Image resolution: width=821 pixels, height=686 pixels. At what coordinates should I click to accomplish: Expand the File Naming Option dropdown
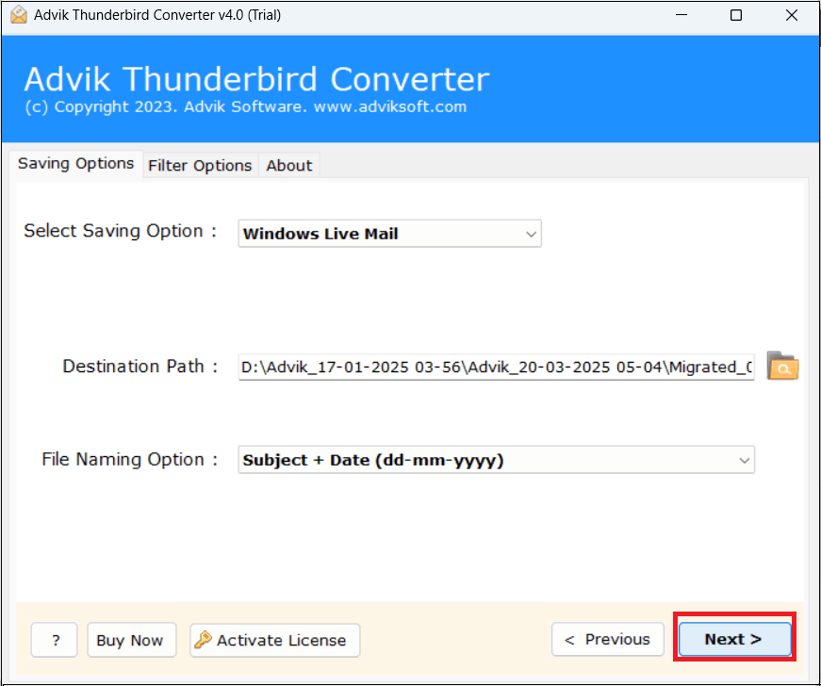tap(496, 460)
